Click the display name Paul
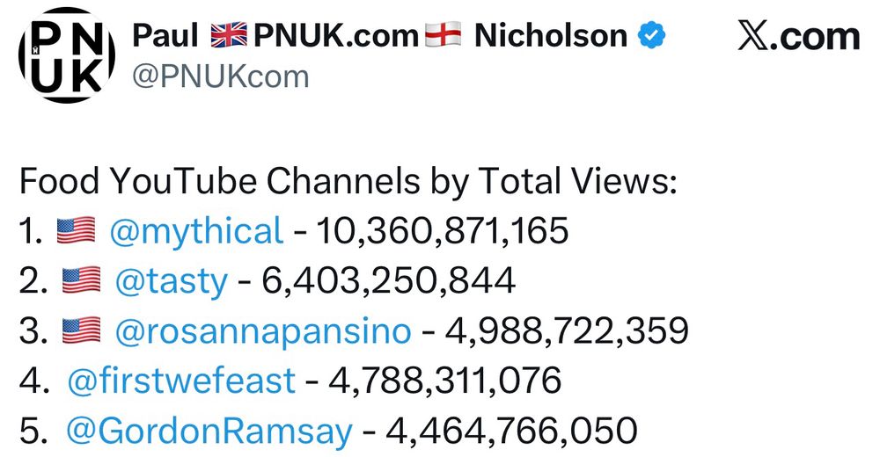Viewport: 880px width, 457px height. [x=165, y=36]
